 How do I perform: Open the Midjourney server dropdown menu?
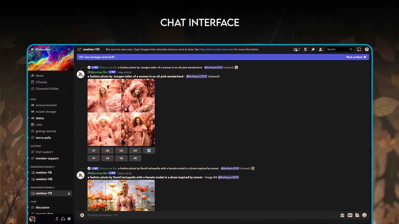69,49
